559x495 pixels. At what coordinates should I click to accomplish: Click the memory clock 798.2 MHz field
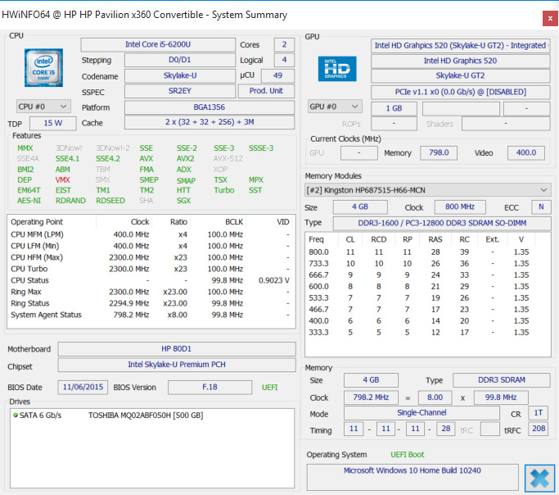click(x=371, y=397)
